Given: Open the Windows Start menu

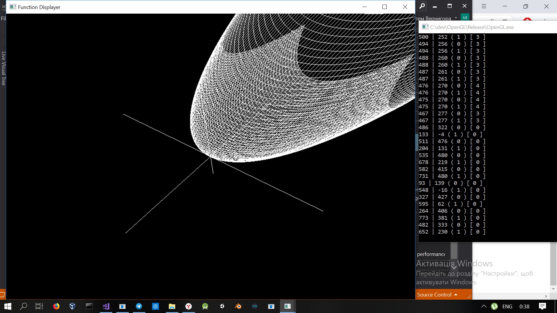Looking at the screenshot, I should [x=8, y=306].
